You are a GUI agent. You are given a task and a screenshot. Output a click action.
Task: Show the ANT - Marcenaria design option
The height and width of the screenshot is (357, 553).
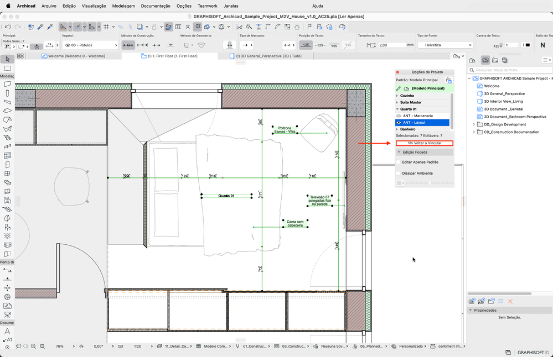pyautogui.click(x=399, y=116)
